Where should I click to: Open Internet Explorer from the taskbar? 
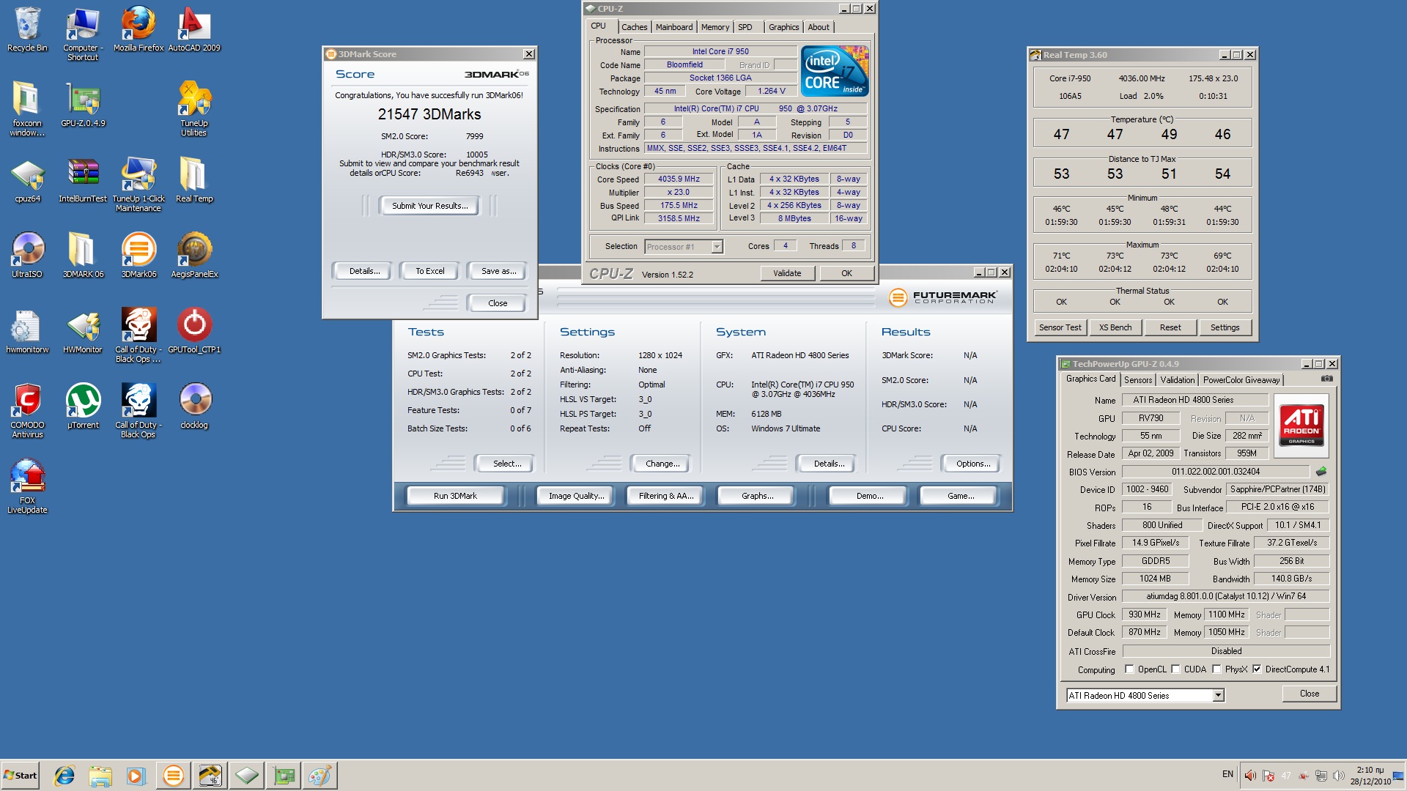[64, 776]
